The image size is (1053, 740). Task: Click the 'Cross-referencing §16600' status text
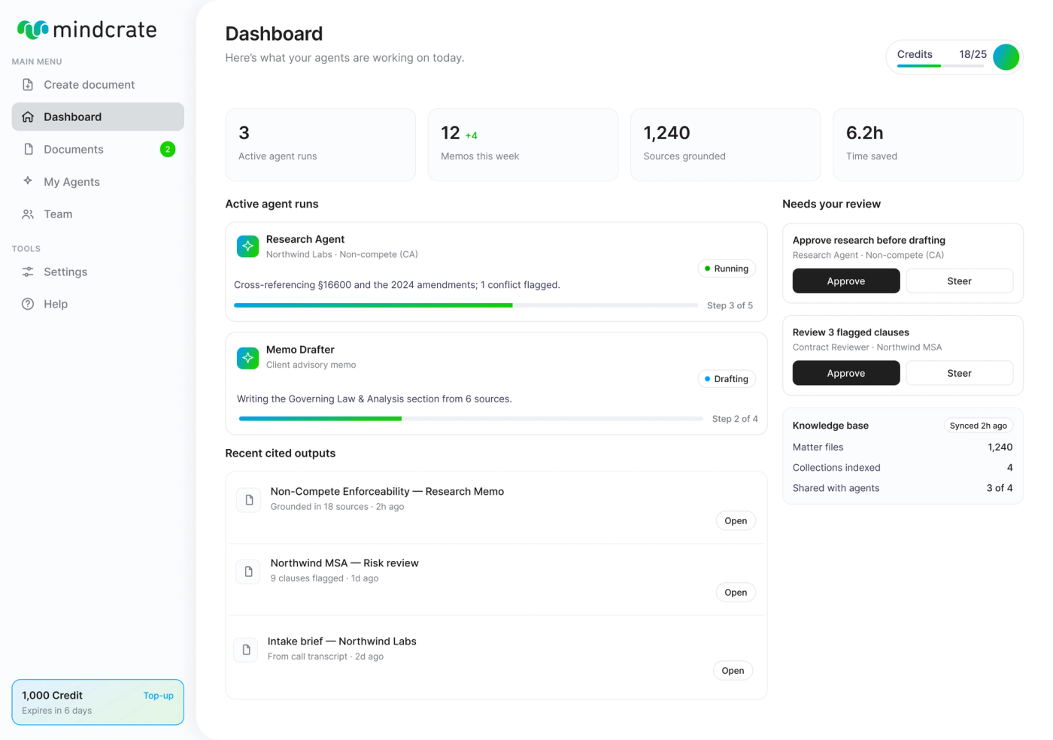click(x=397, y=285)
